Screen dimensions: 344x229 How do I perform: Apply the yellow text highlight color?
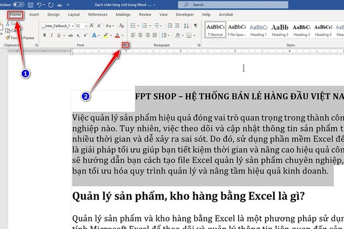point(106,35)
